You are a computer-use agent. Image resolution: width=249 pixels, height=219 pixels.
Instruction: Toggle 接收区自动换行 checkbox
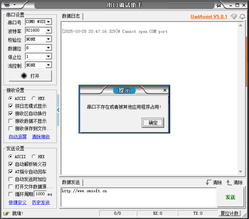(x=11, y=113)
